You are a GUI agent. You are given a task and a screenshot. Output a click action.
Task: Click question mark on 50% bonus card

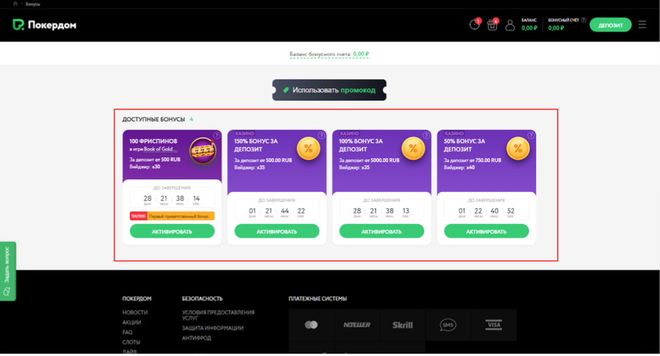[530, 135]
